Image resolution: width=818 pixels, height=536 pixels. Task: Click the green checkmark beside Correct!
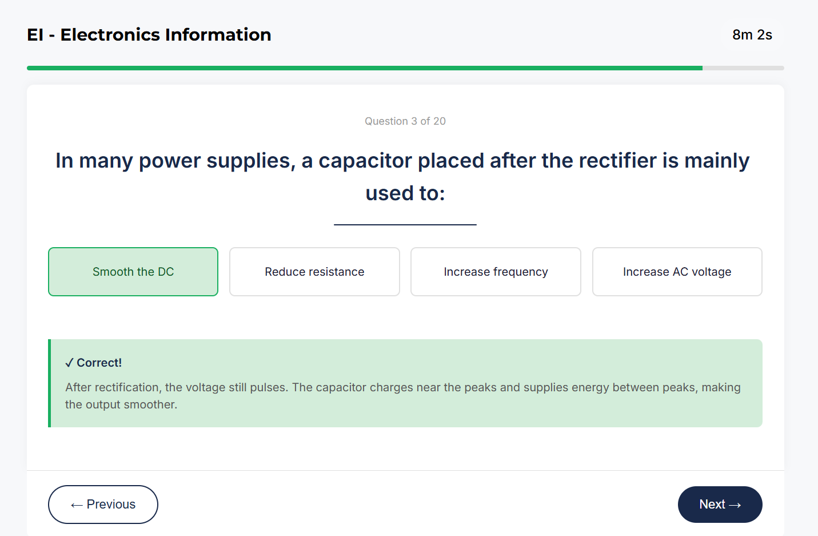70,362
